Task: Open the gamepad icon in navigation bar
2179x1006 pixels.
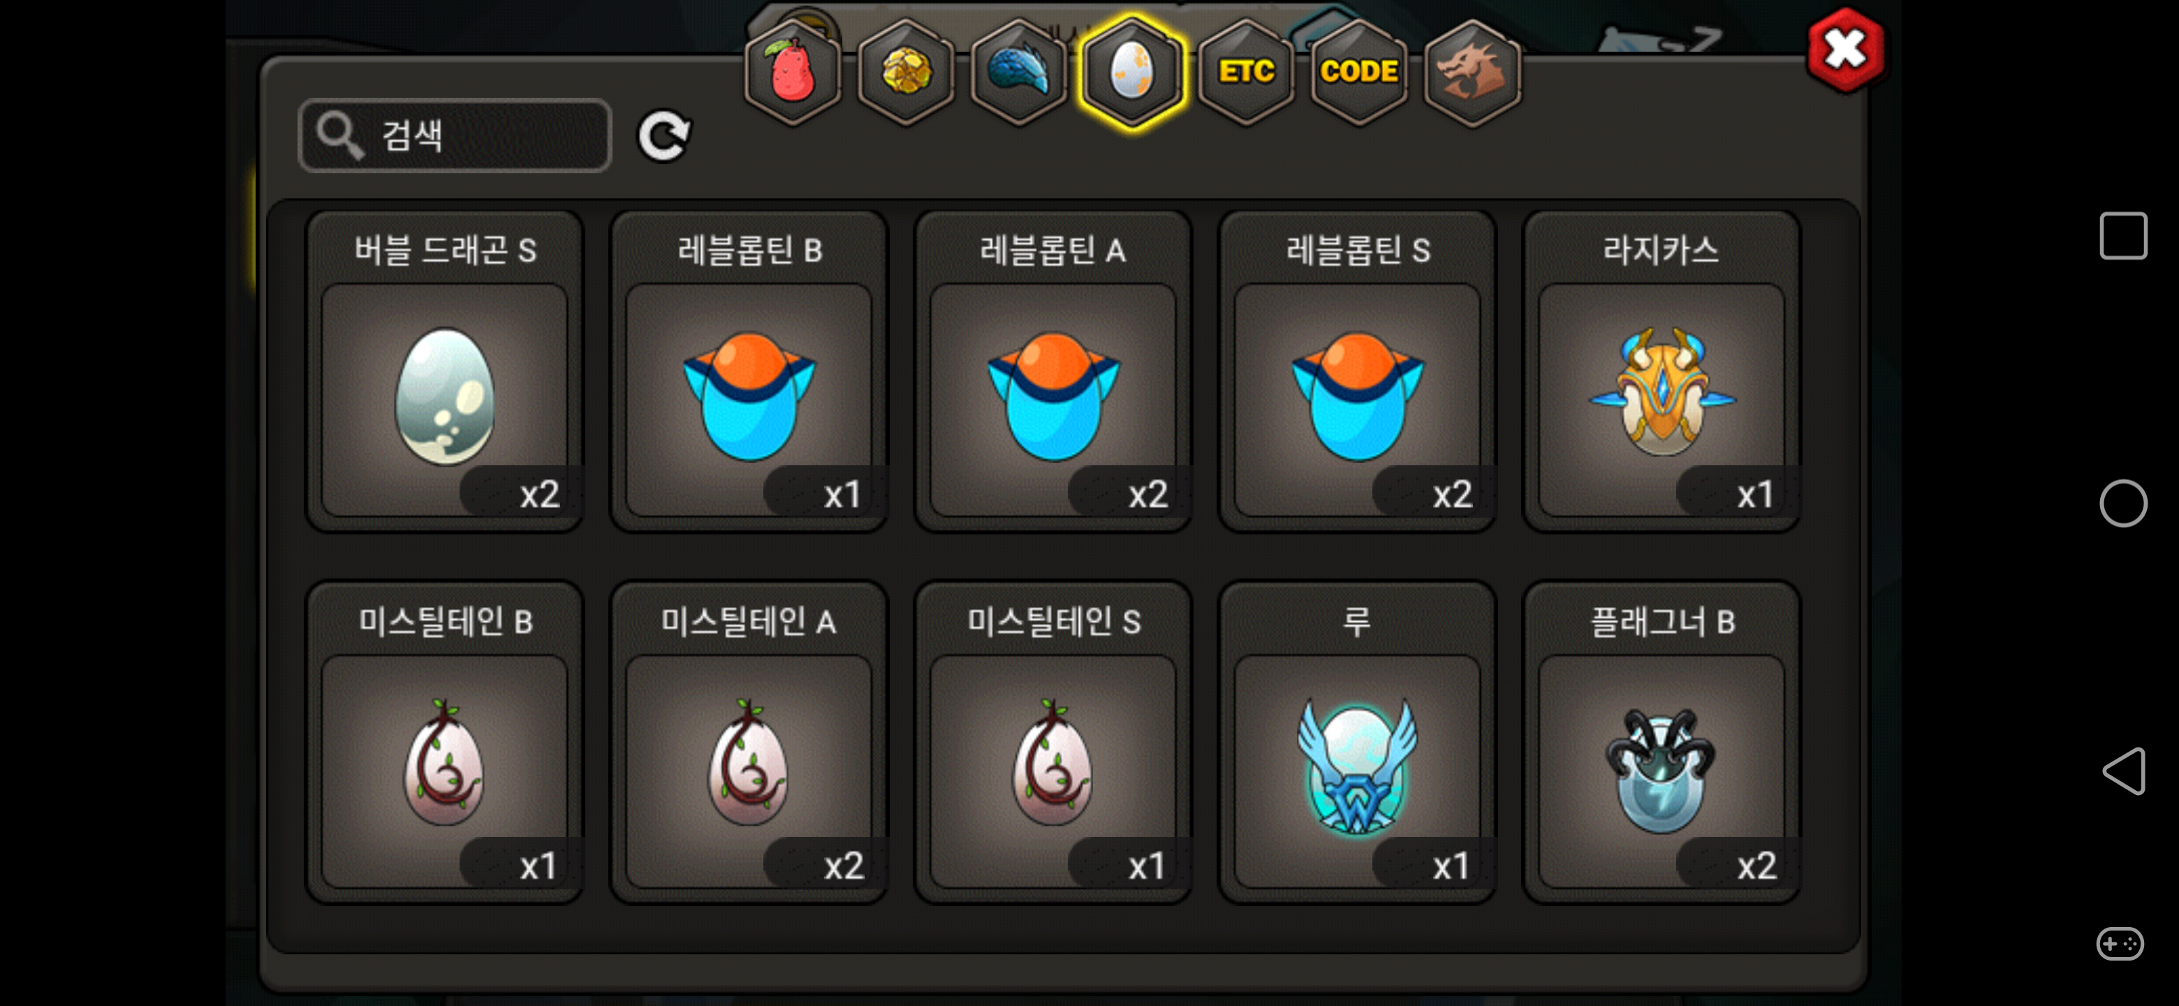Action: click(x=2120, y=943)
